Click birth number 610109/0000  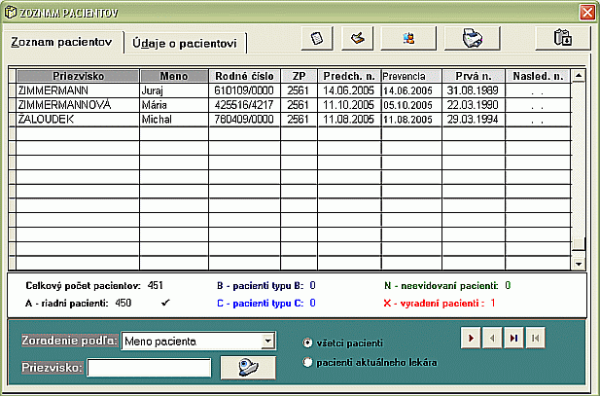pos(244,90)
